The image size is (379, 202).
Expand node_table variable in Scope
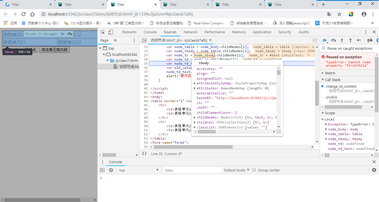[x=326, y=134]
